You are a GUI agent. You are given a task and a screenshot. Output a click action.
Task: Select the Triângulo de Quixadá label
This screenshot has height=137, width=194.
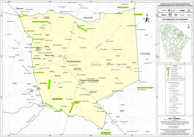89,80
